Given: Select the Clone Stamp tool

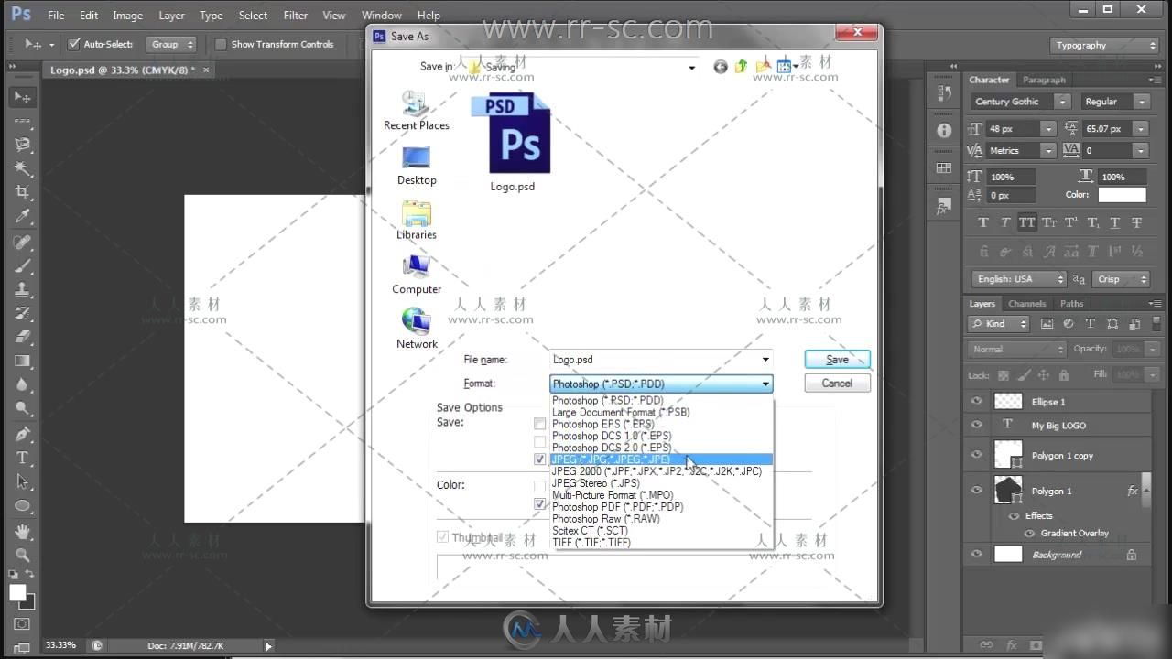Looking at the screenshot, I should [22, 289].
